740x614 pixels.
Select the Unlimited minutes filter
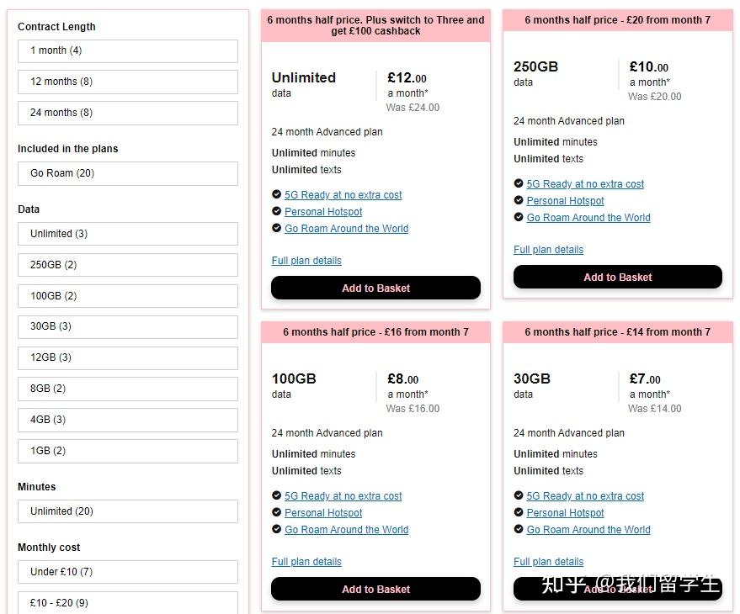point(128,511)
